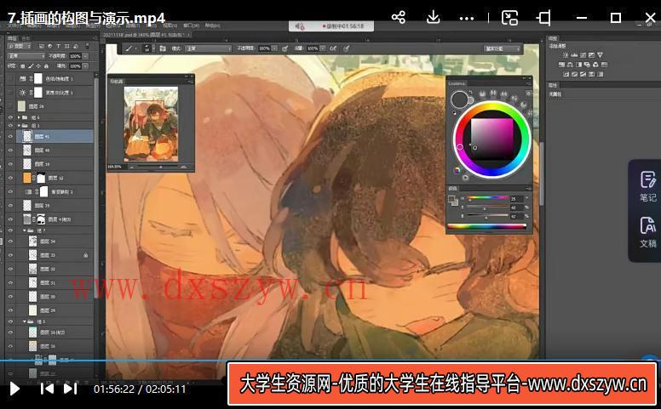Click the shape layer filter icon
661x409 pixels.
(66, 46)
